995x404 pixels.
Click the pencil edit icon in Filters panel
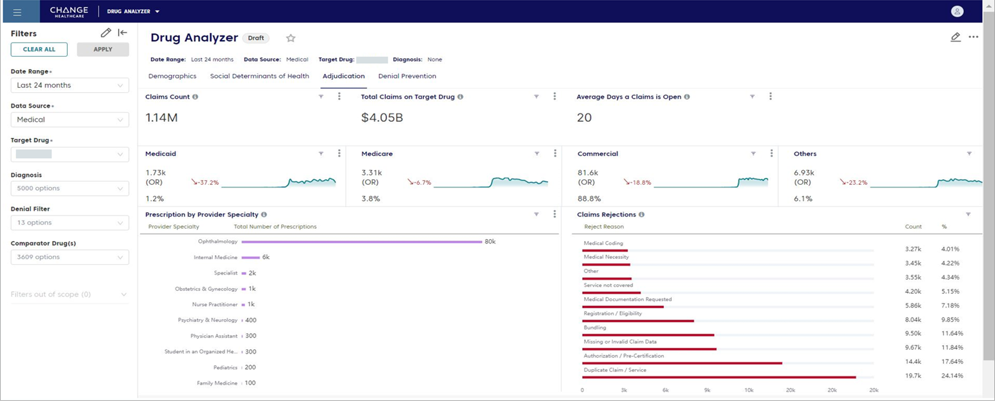106,33
